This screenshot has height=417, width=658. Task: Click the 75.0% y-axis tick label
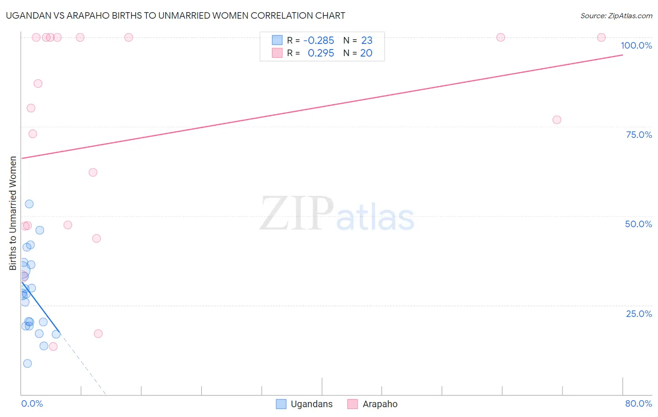[639, 135]
